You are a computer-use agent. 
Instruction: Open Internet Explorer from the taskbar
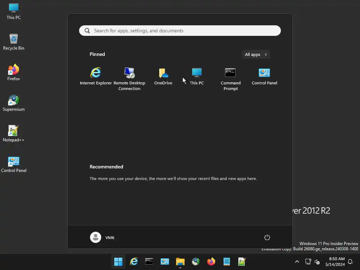click(x=134, y=262)
